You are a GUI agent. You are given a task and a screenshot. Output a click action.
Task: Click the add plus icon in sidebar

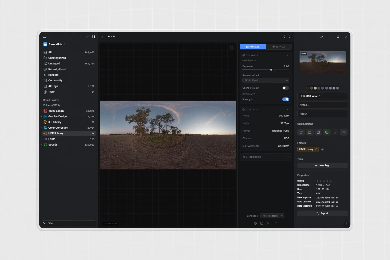82,37
